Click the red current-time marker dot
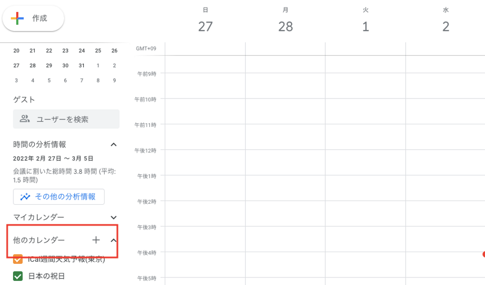Image resolution: width=485 pixels, height=285 pixels. [484, 254]
